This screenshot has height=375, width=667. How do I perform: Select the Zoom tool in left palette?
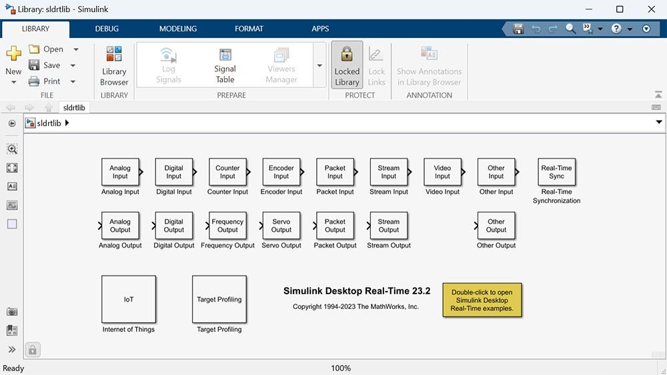pos(12,149)
